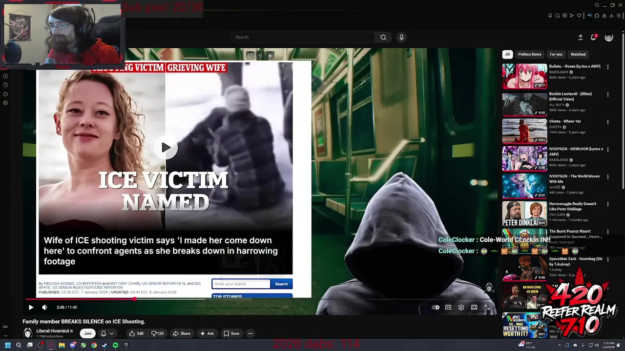
Task: Open options for Boobie Lootaveli video
Action: coord(608,94)
